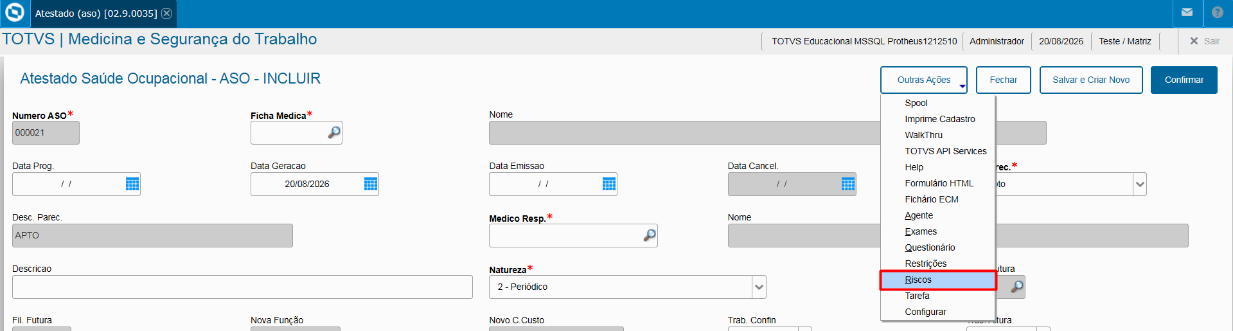
Task: Click the Desc. Parec. APTO field
Action: 152,236
